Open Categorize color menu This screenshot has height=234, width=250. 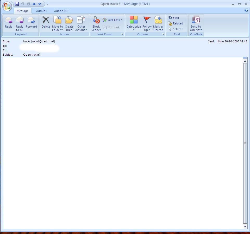coord(134,23)
